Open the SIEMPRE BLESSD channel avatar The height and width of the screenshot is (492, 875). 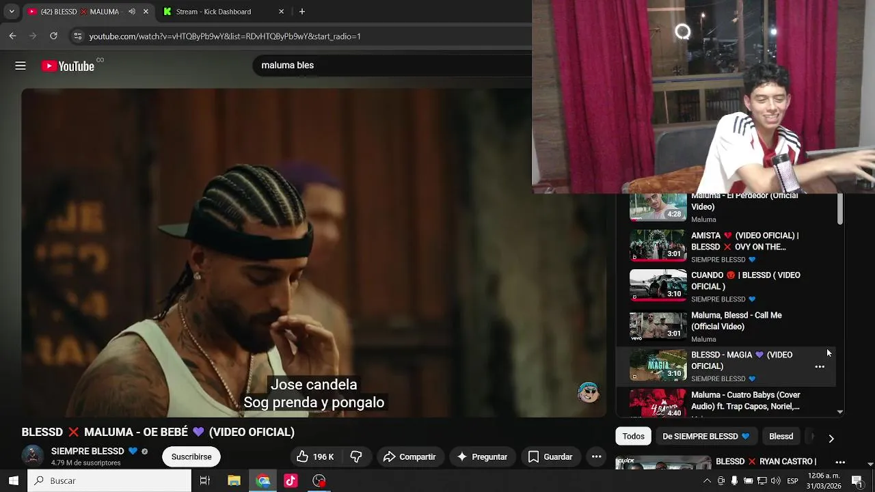pos(32,456)
